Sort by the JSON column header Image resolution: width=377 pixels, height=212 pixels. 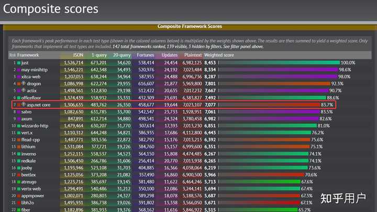78,55
